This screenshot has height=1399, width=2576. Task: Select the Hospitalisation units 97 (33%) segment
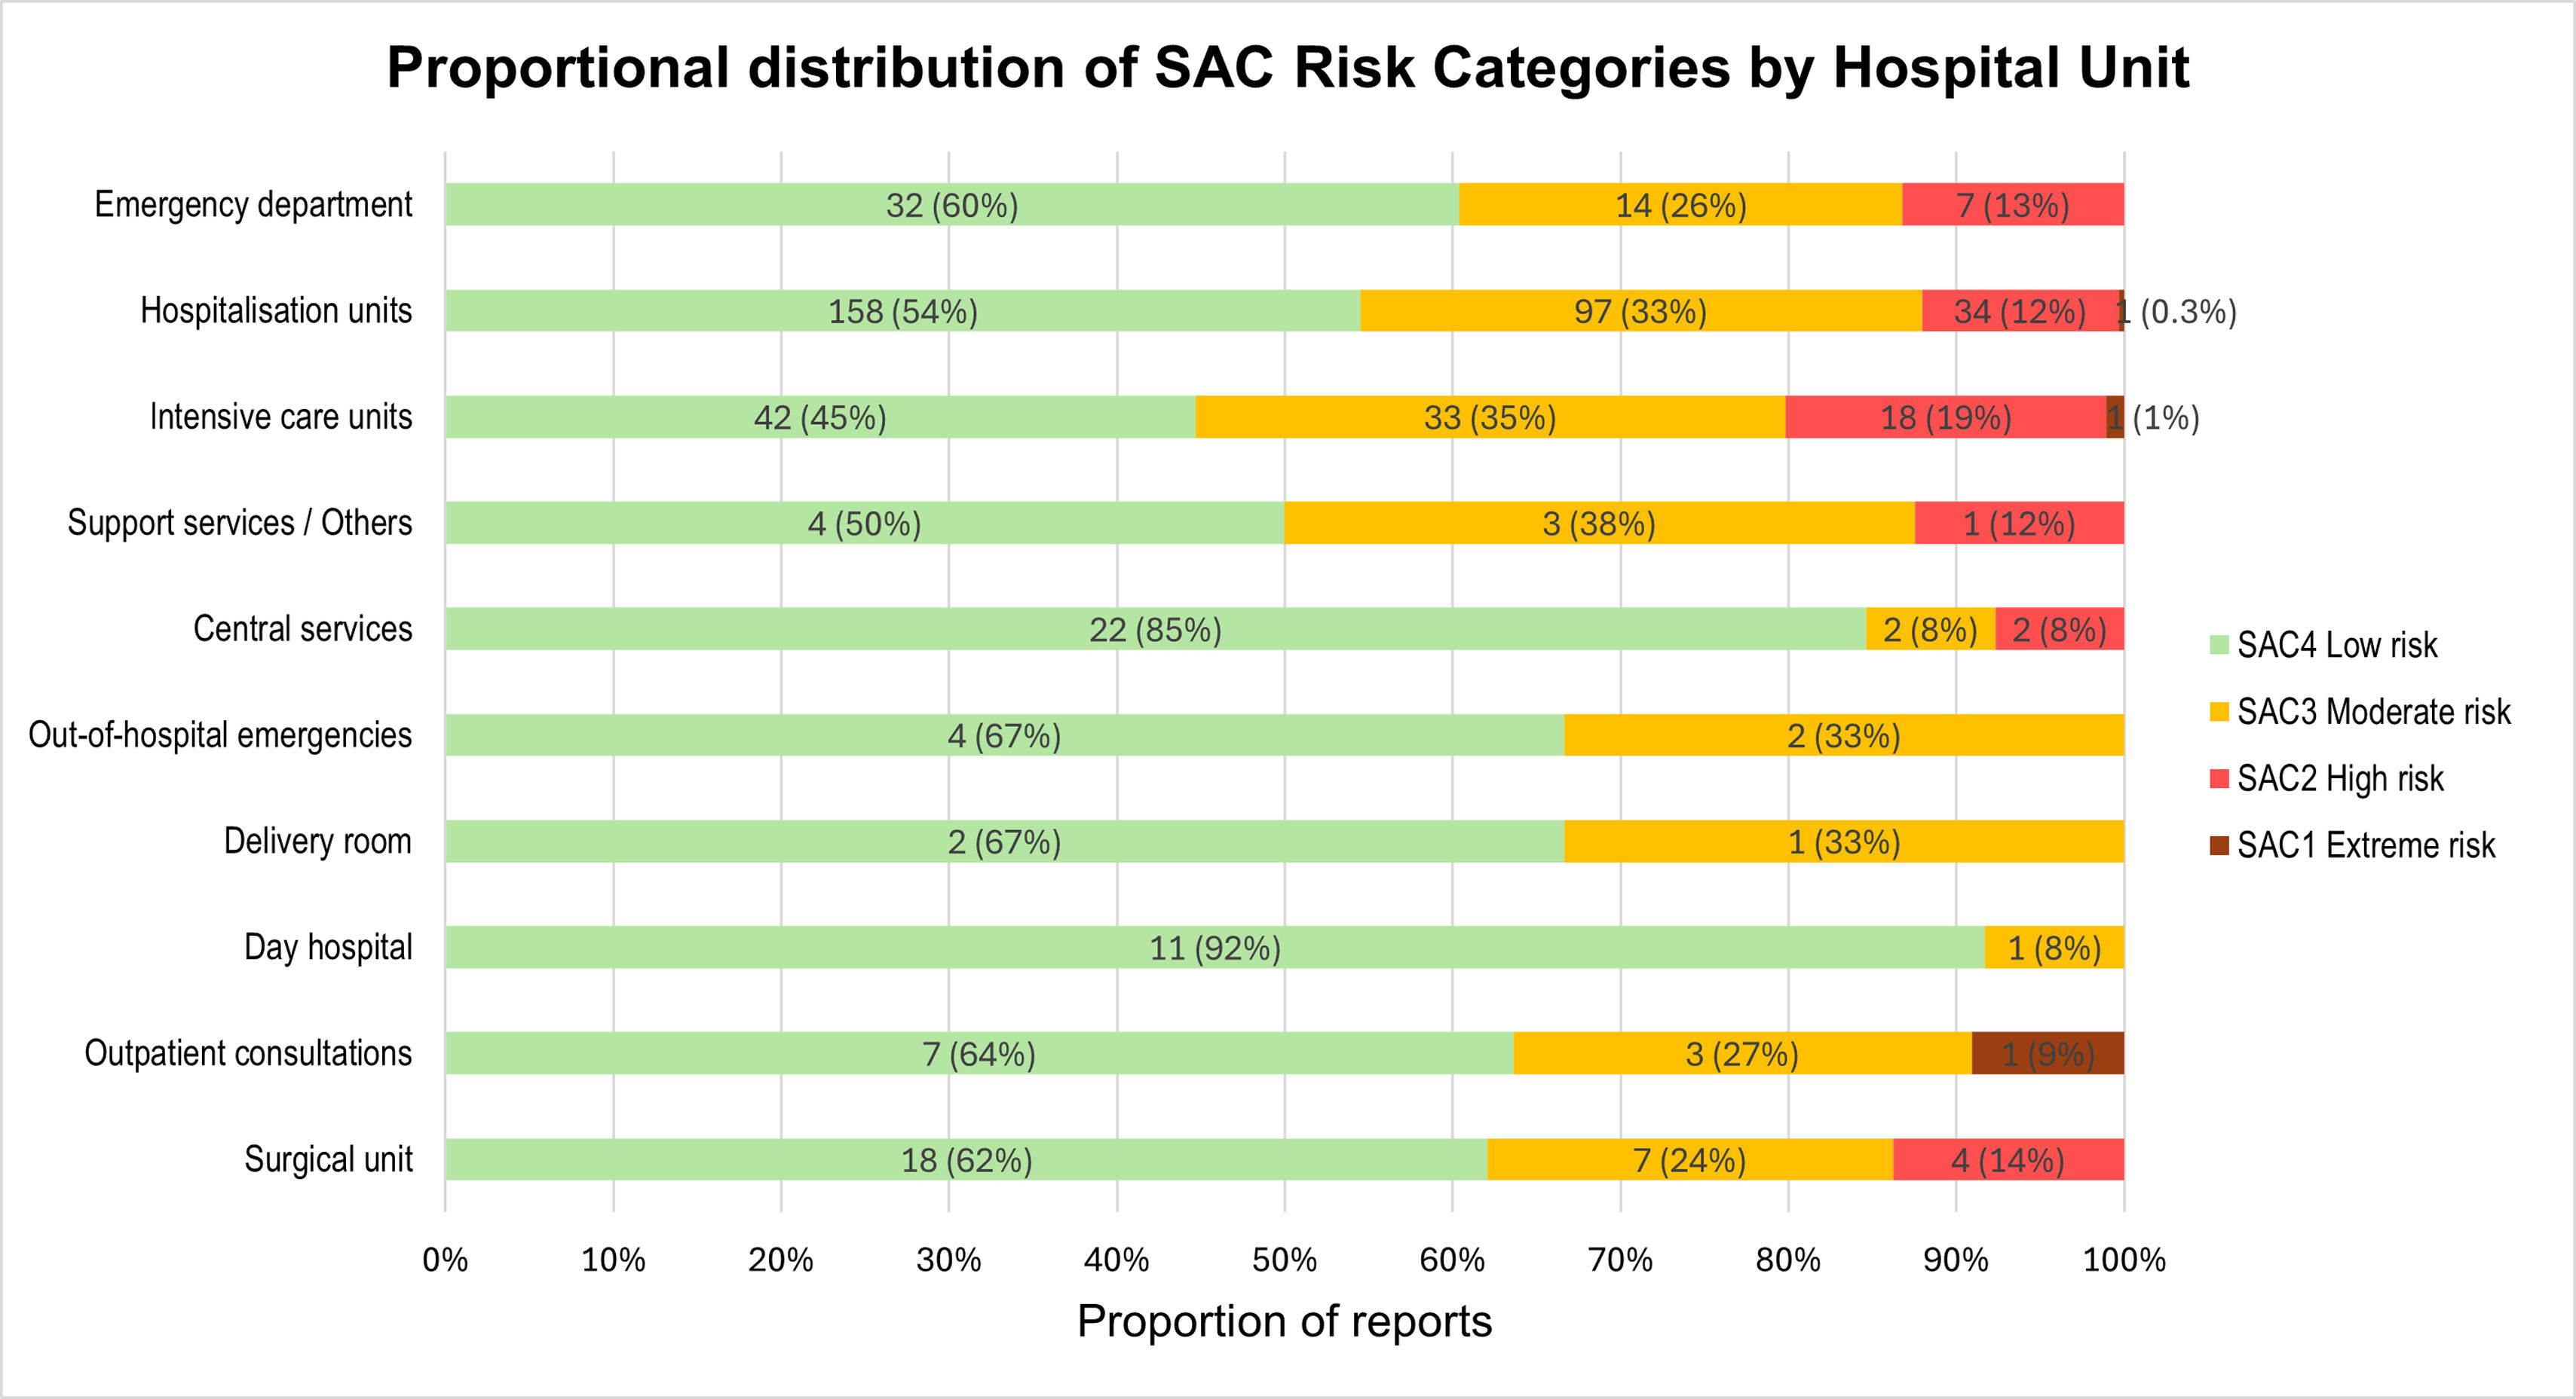pos(1641,311)
